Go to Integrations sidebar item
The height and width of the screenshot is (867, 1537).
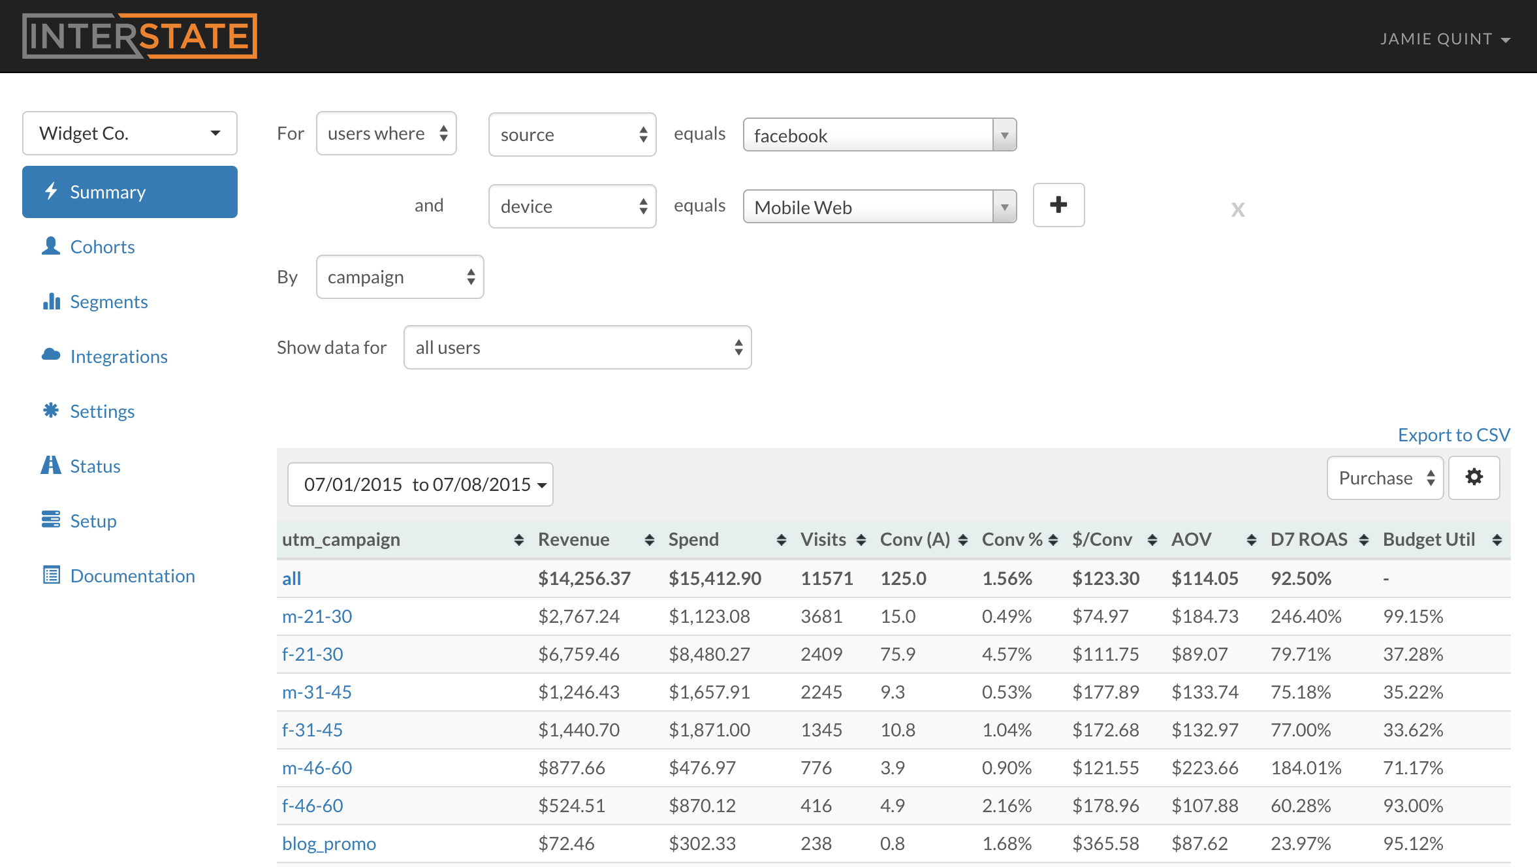coord(118,356)
